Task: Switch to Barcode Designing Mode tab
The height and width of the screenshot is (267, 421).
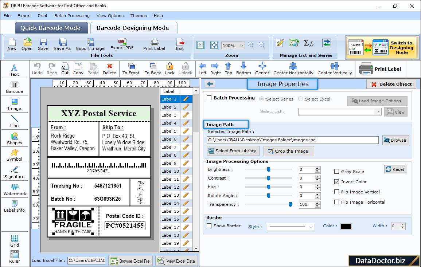Action: [x=133, y=28]
